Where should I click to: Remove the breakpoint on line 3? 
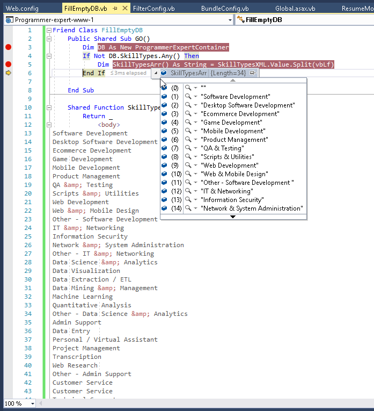click(9, 47)
